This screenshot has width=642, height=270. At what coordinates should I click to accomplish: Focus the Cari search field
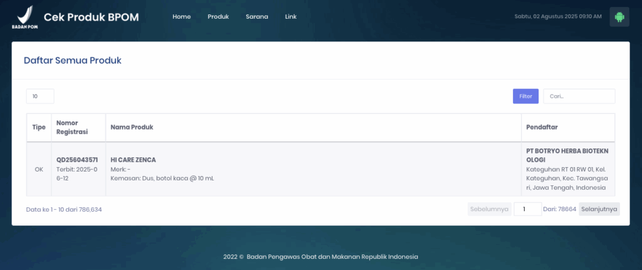(x=579, y=96)
